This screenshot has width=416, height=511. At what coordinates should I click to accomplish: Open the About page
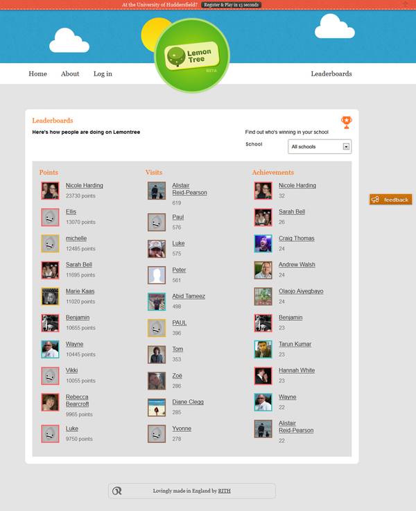tap(70, 73)
